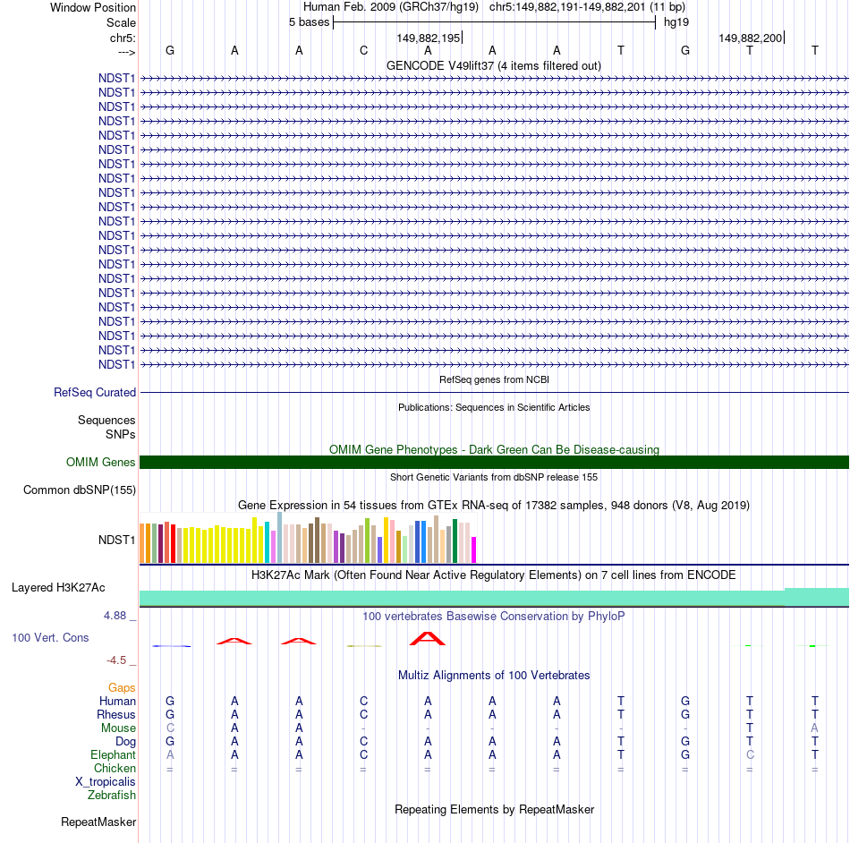Click the SNPs subtrack label
This screenshot has height=843, width=850.
pos(121,434)
